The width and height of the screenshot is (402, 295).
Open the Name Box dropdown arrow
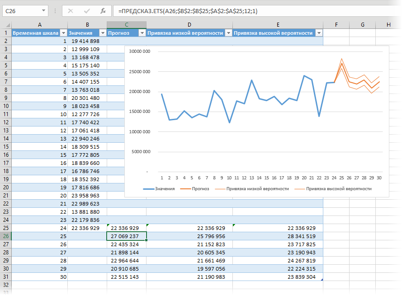(x=43, y=11)
